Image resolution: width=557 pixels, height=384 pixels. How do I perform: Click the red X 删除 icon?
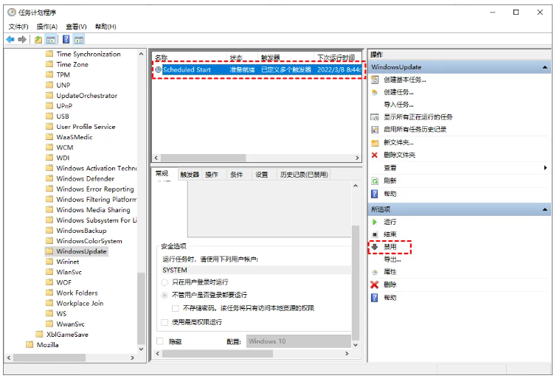click(375, 284)
